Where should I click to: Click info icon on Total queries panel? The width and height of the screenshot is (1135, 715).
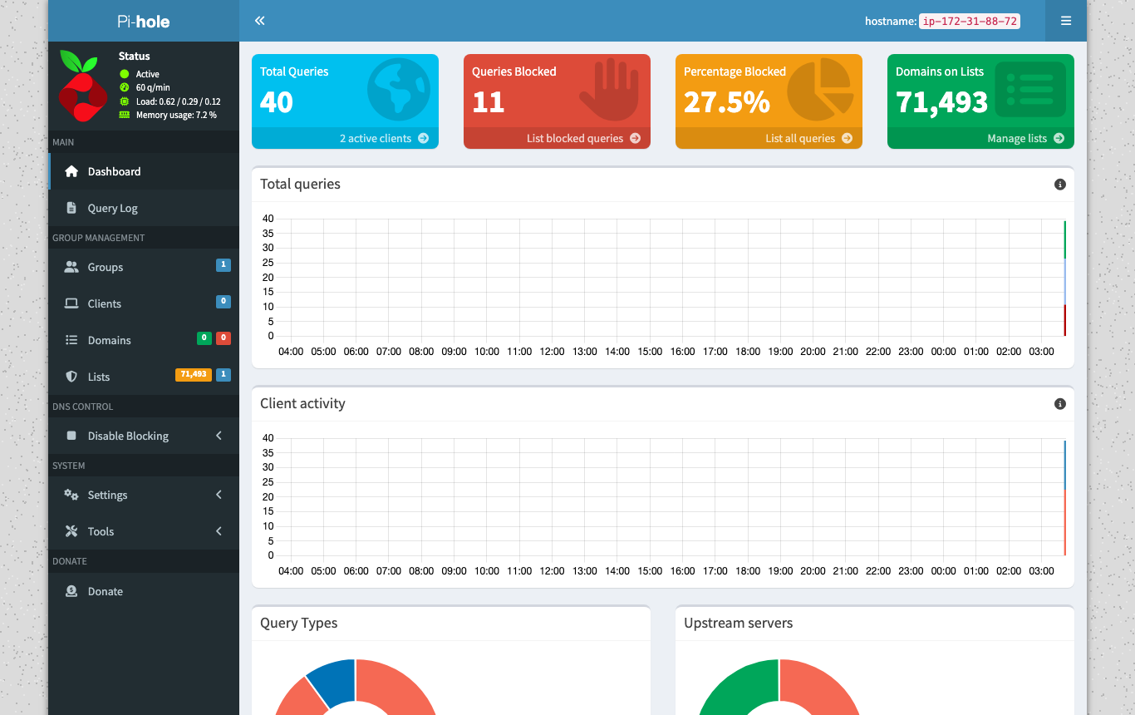point(1059,185)
